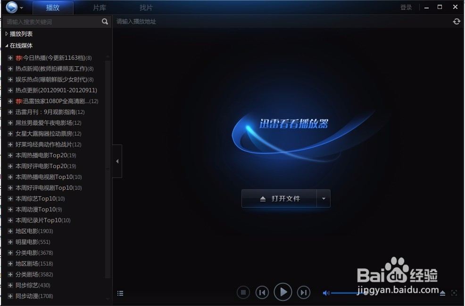Expand the 地区电影(1903) node

coord(10,231)
